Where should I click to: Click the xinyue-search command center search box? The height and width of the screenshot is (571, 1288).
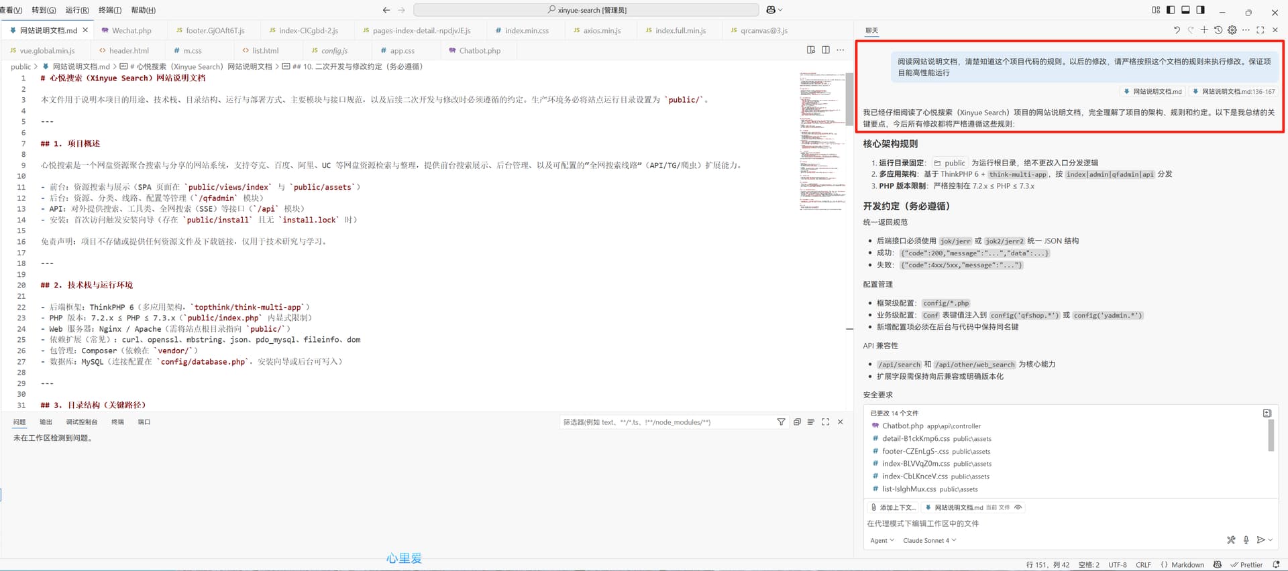tap(586, 10)
